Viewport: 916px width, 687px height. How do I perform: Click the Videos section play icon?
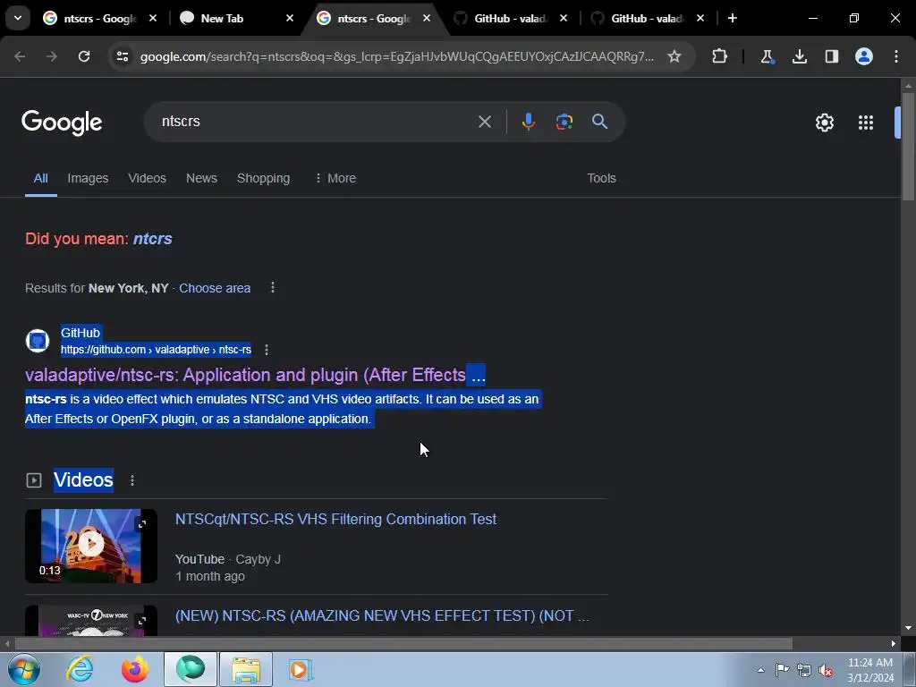(34, 480)
